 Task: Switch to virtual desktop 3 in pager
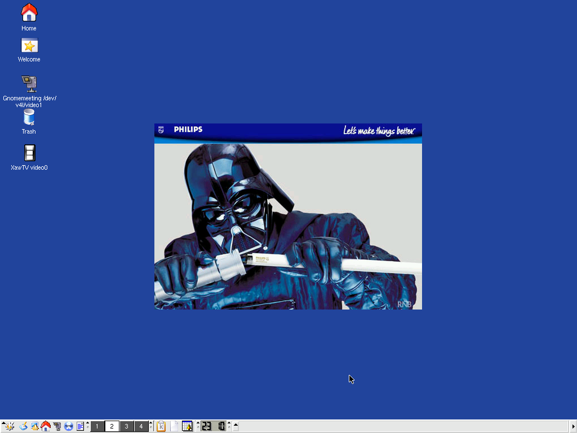(127, 426)
